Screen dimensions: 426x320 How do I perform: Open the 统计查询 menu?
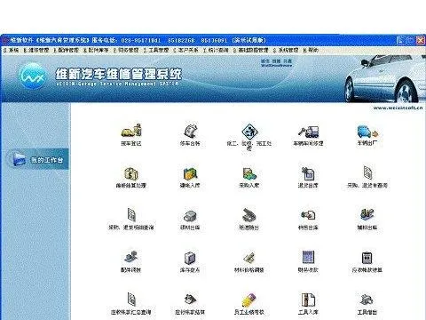coord(216,51)
